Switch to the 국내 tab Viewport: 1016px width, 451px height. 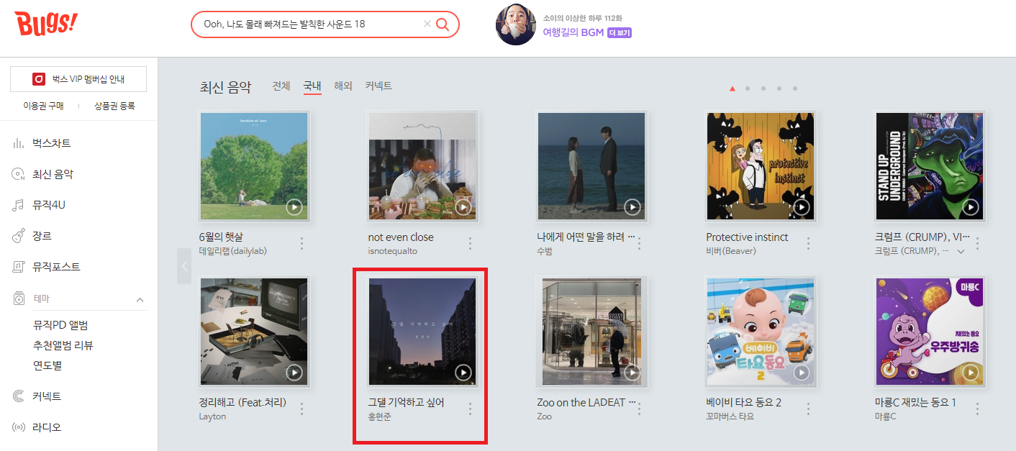click(312, 86)
